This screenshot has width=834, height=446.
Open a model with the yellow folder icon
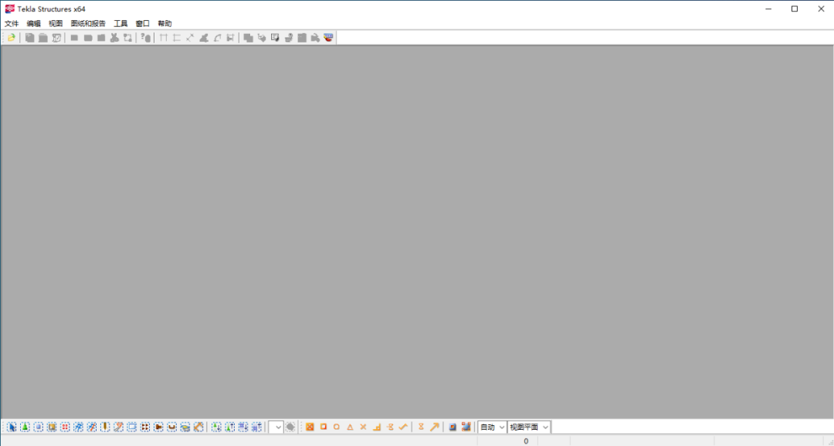point(11,38)
